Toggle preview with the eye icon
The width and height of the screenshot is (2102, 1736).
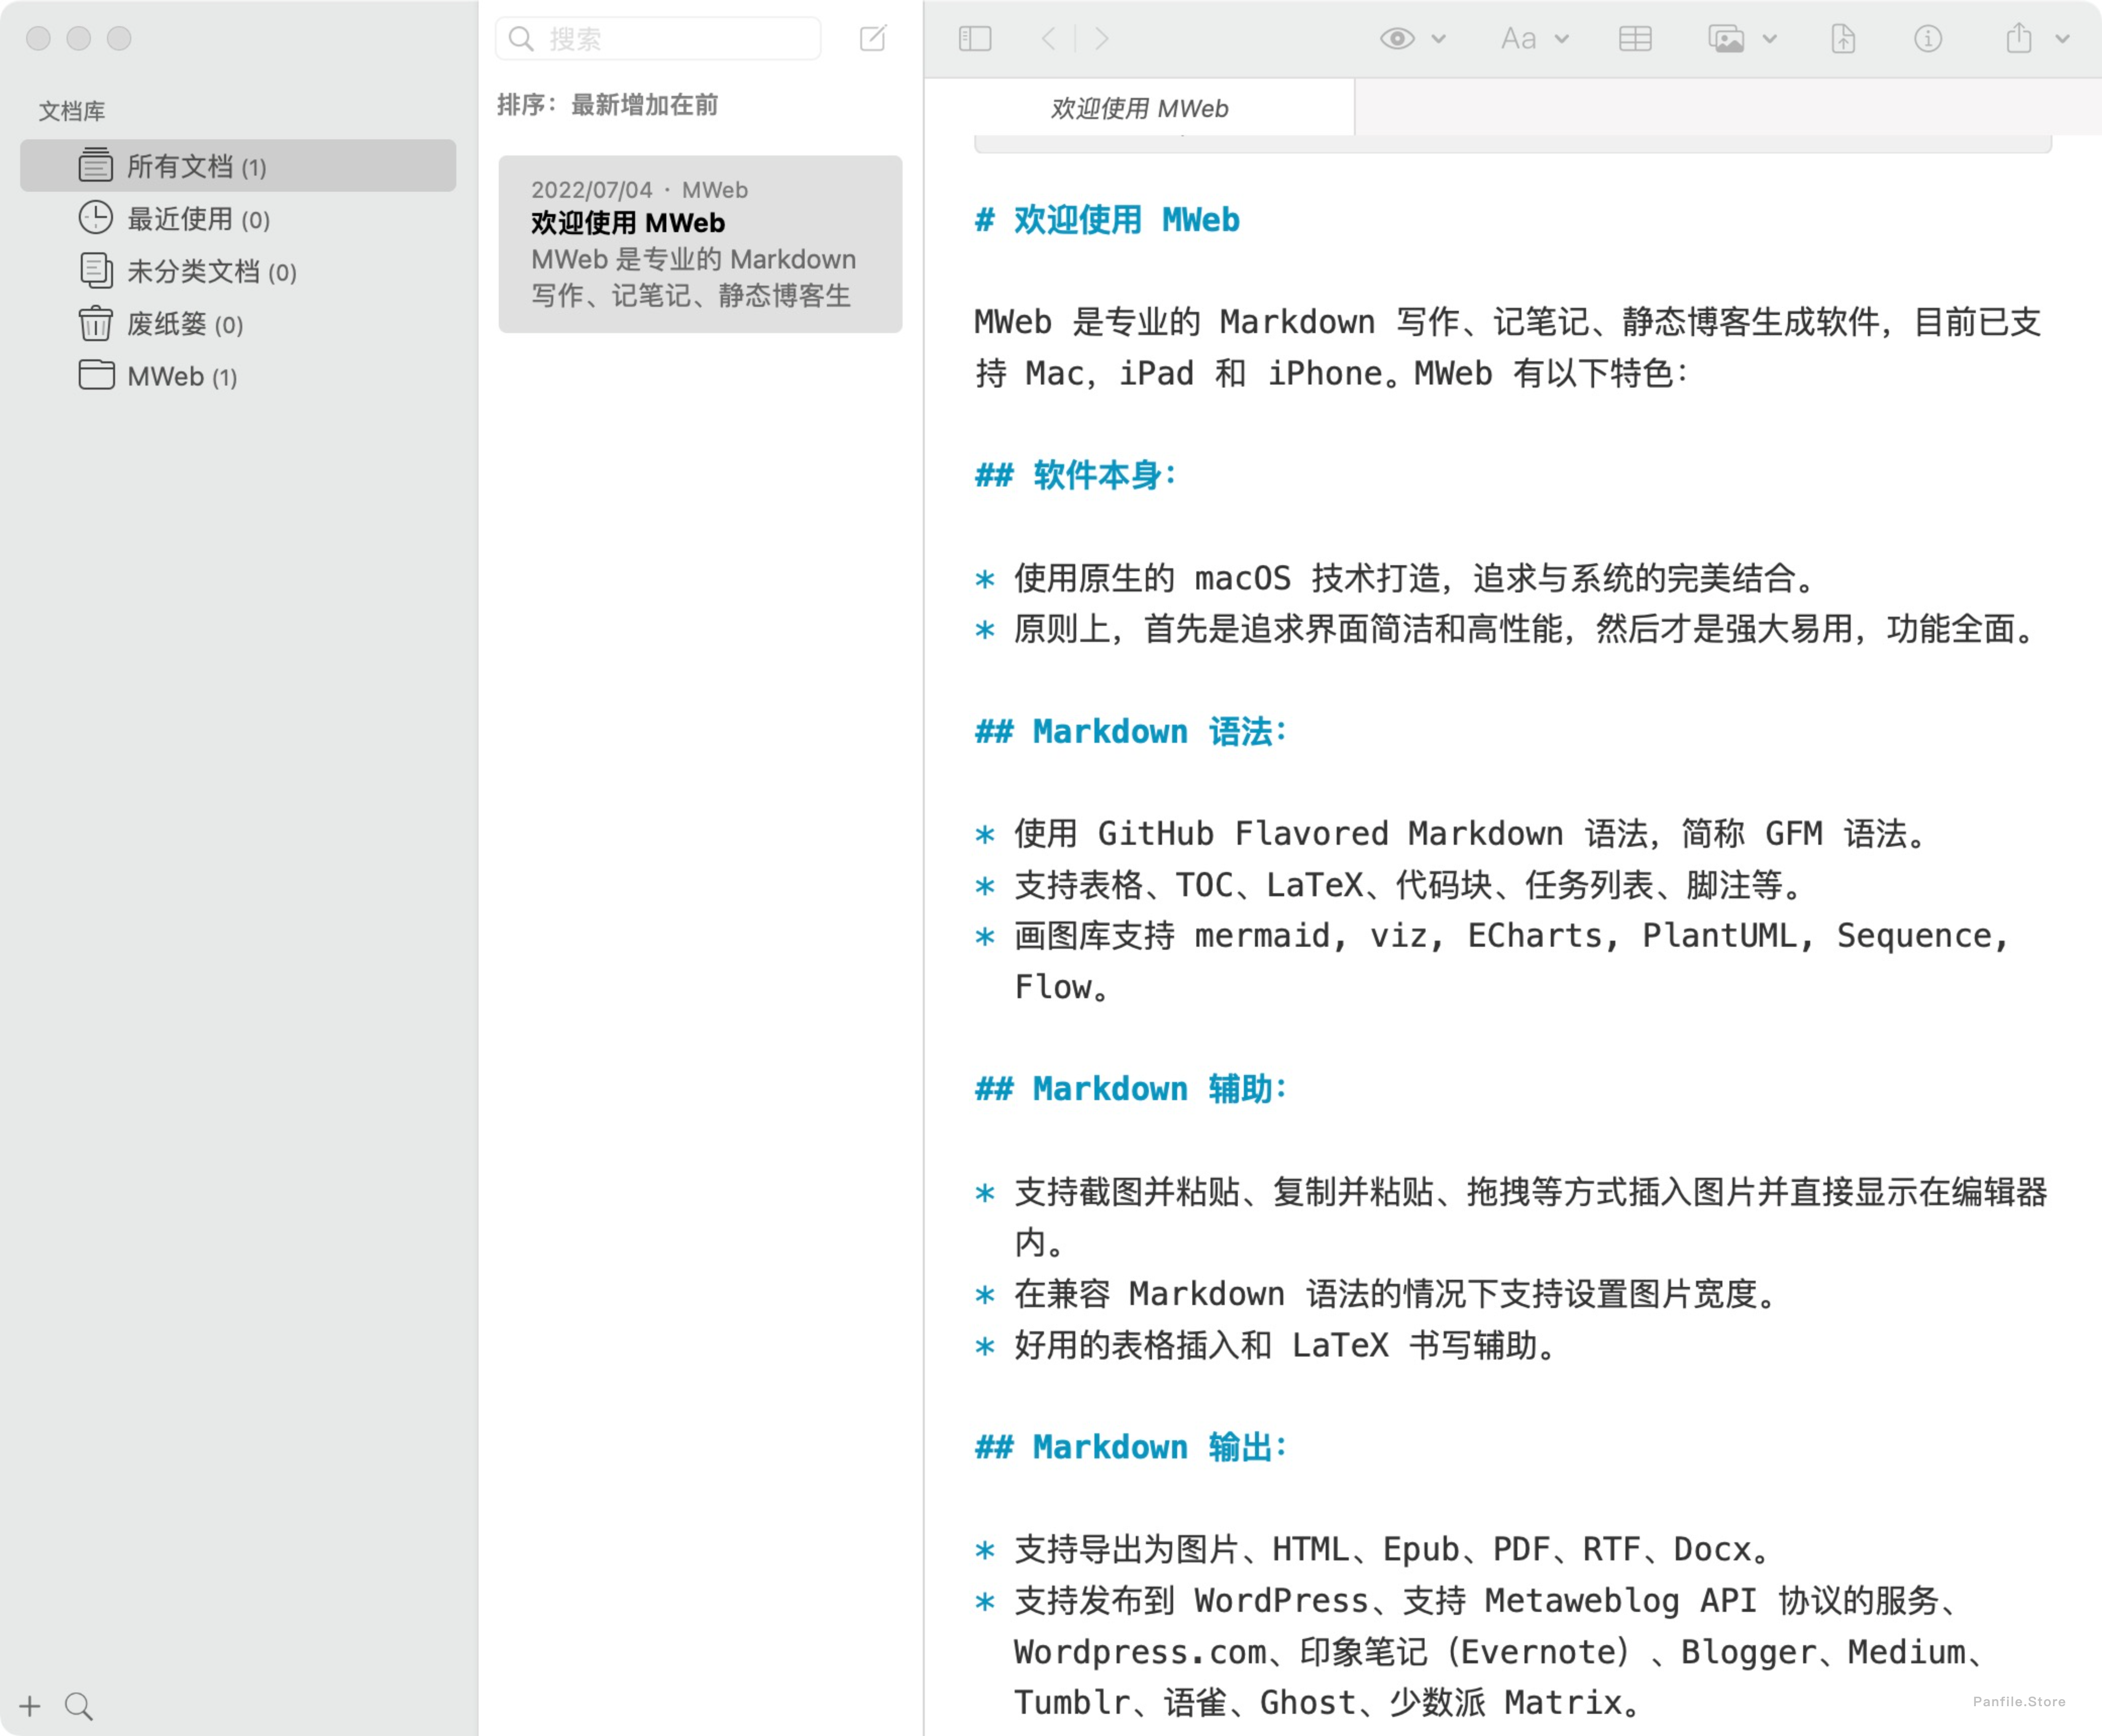pyautogui.click(x=1398, y=39)
